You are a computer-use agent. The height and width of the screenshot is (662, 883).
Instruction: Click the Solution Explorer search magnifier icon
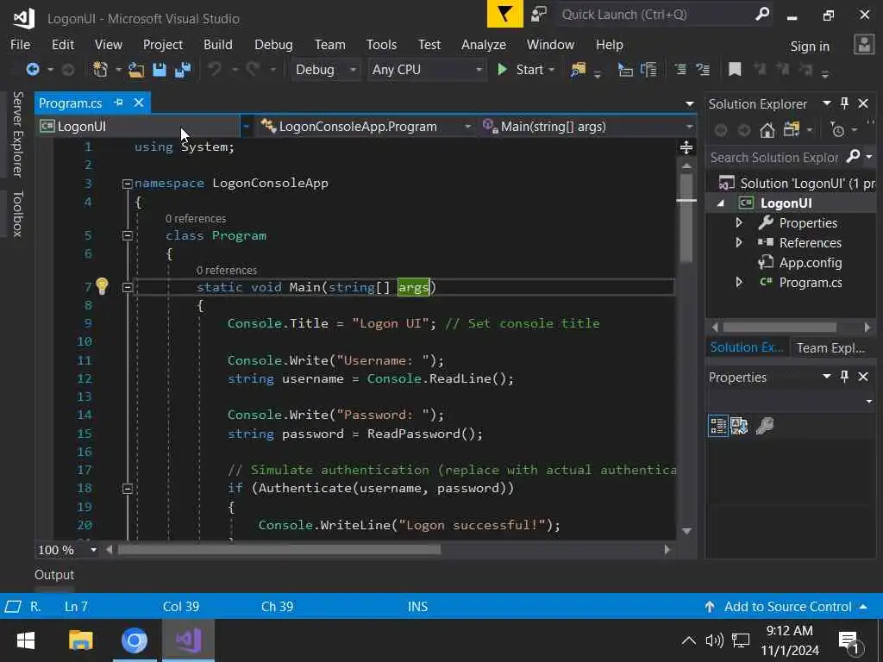pyautogui.click(x=853, y=157)
